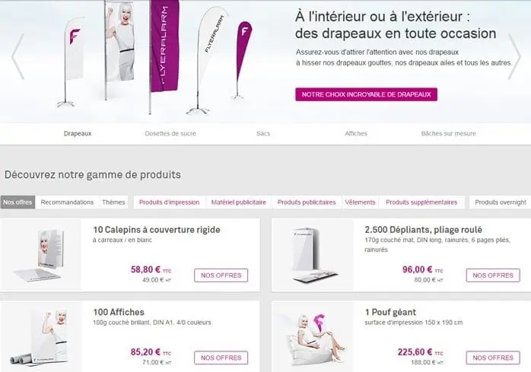Viewport: 531px width, 372px height.
Task: Advance to next banner slide arrow
Action: [514, 56]
